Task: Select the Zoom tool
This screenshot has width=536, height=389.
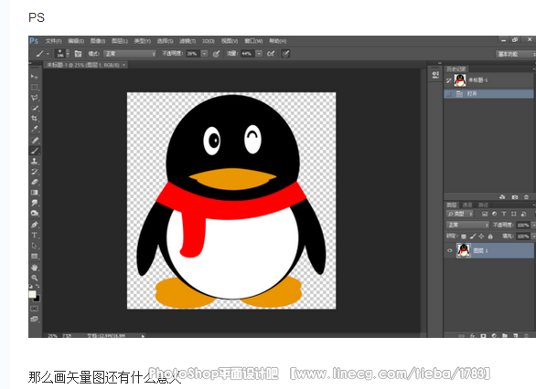Action: click(34, 278)
